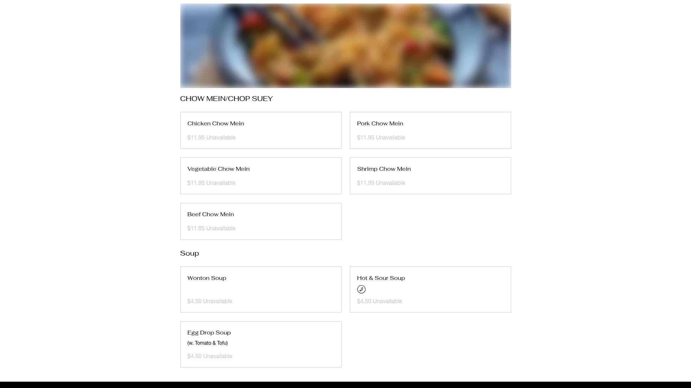
Task: Click the $11.95 Unavailable label on Shrimp Chow Mein
Action: 381,183
